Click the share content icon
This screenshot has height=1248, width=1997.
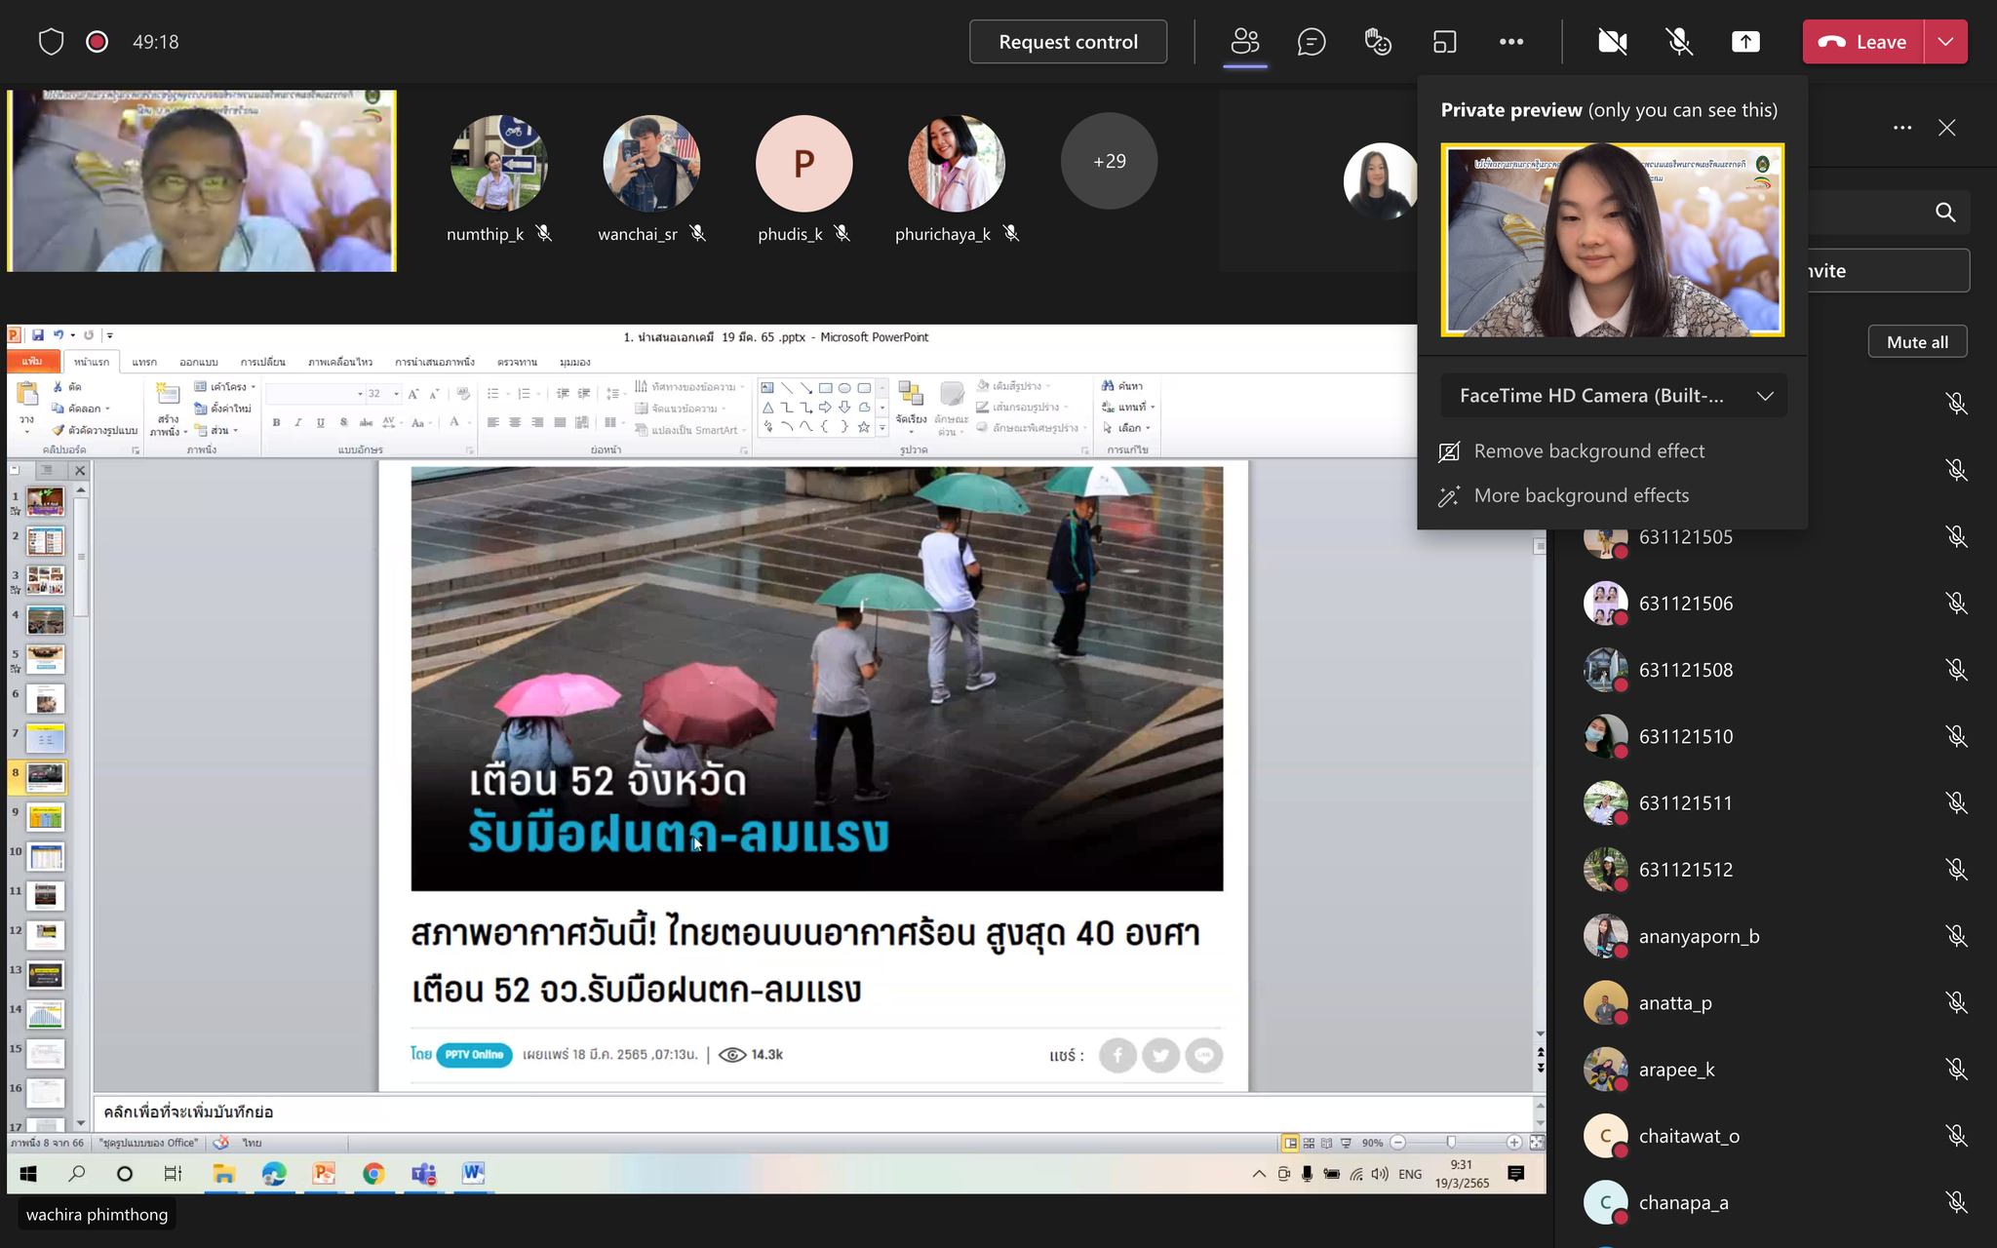[x=1744, y=42]
